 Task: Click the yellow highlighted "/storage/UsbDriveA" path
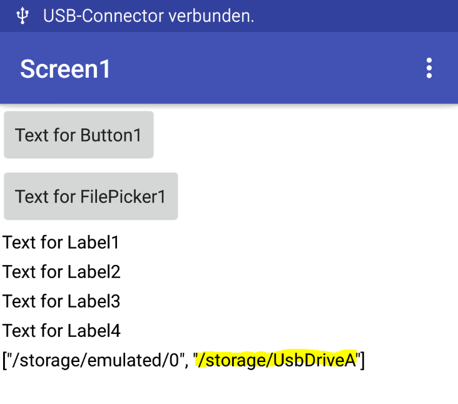[276, 360]
